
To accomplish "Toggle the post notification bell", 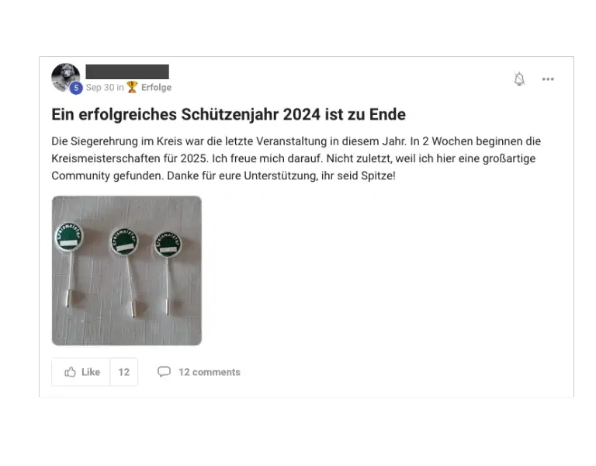I will pos(519,79).
